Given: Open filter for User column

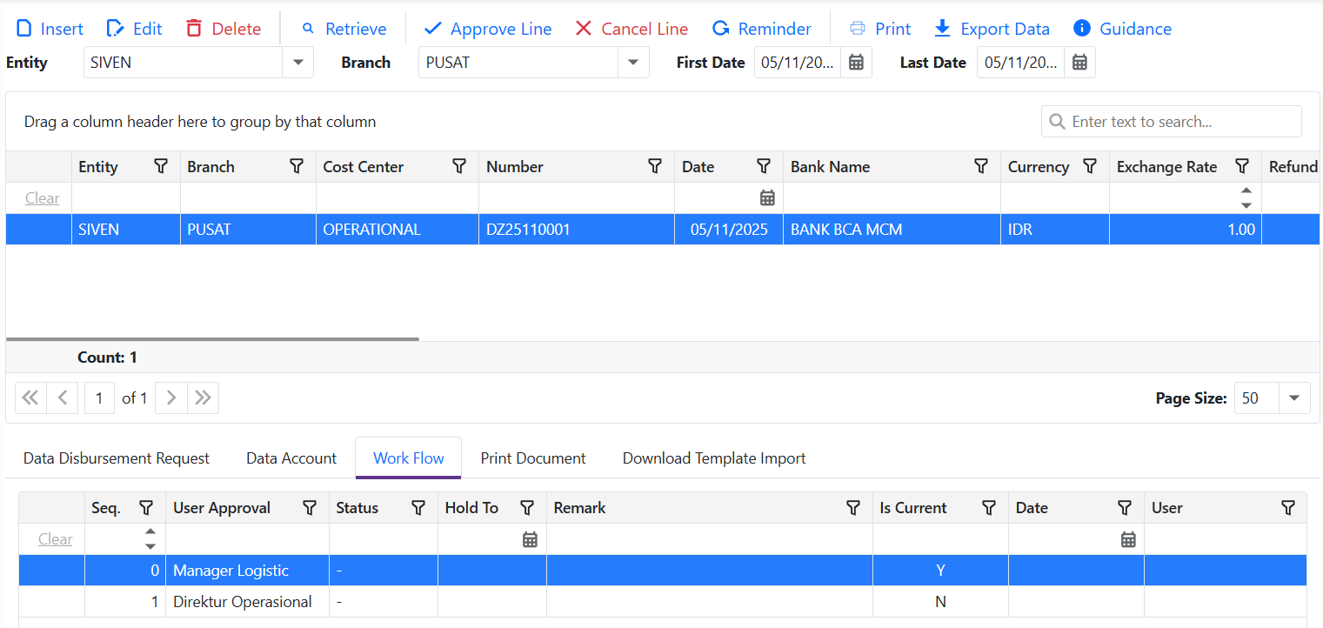Looking at the screenshot, I should click(x=1288, y=507).
